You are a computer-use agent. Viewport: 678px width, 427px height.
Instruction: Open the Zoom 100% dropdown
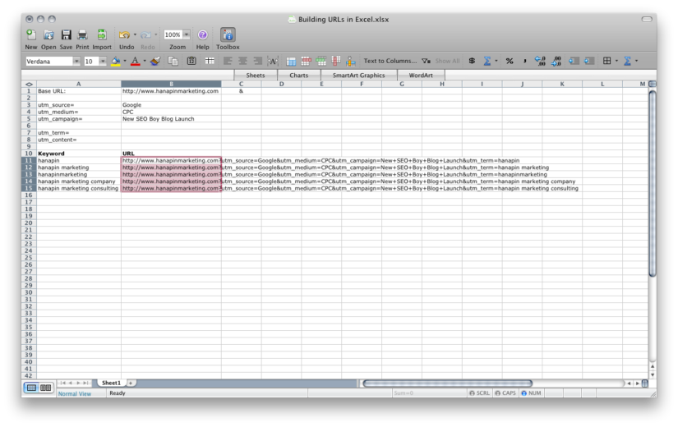[x=187, y=34]
